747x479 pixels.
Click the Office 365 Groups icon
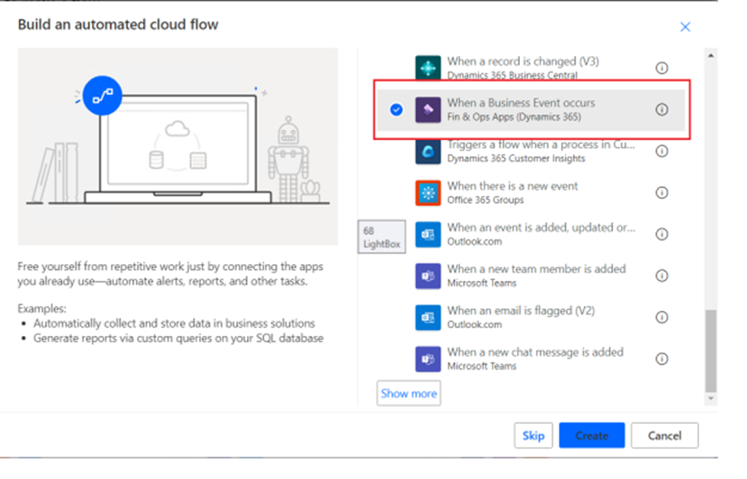pos(428,193)
